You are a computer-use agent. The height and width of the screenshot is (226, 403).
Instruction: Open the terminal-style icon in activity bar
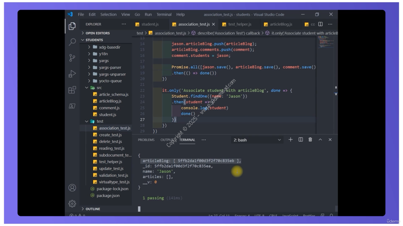tap(72, 106)
